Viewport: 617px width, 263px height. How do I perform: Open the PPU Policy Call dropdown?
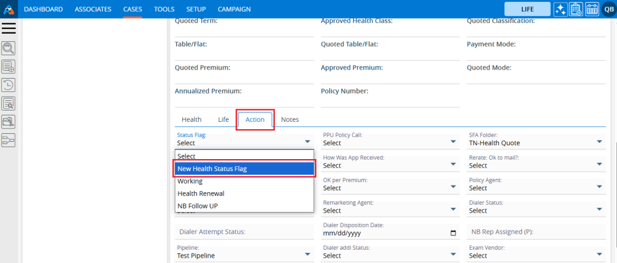pos(389,143)
